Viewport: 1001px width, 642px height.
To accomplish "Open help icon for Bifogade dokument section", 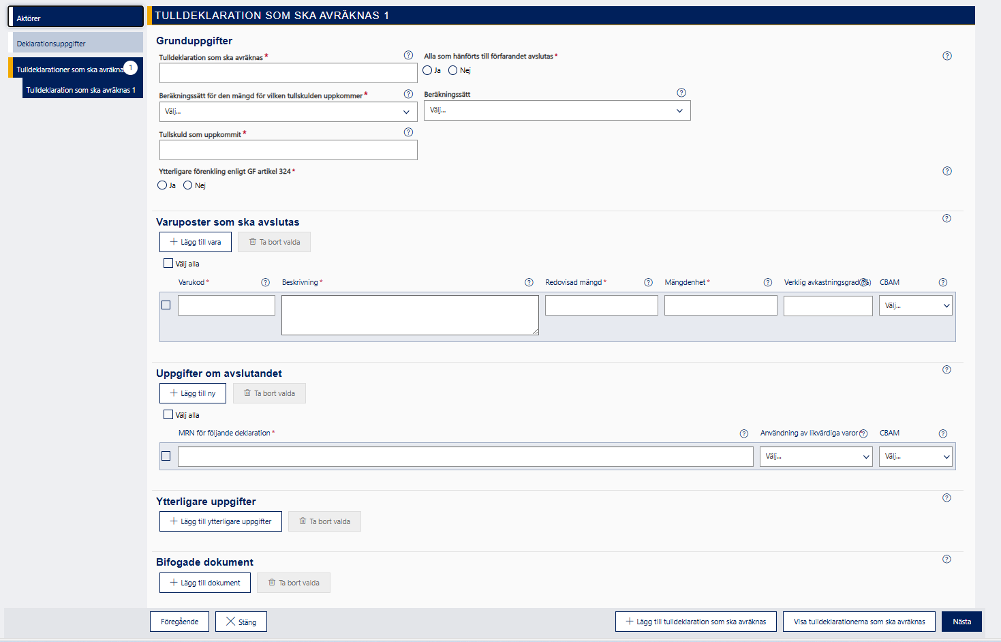I will [x=946, y=560].
